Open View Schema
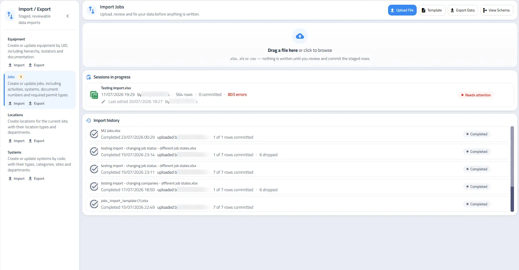 point(496,10)
